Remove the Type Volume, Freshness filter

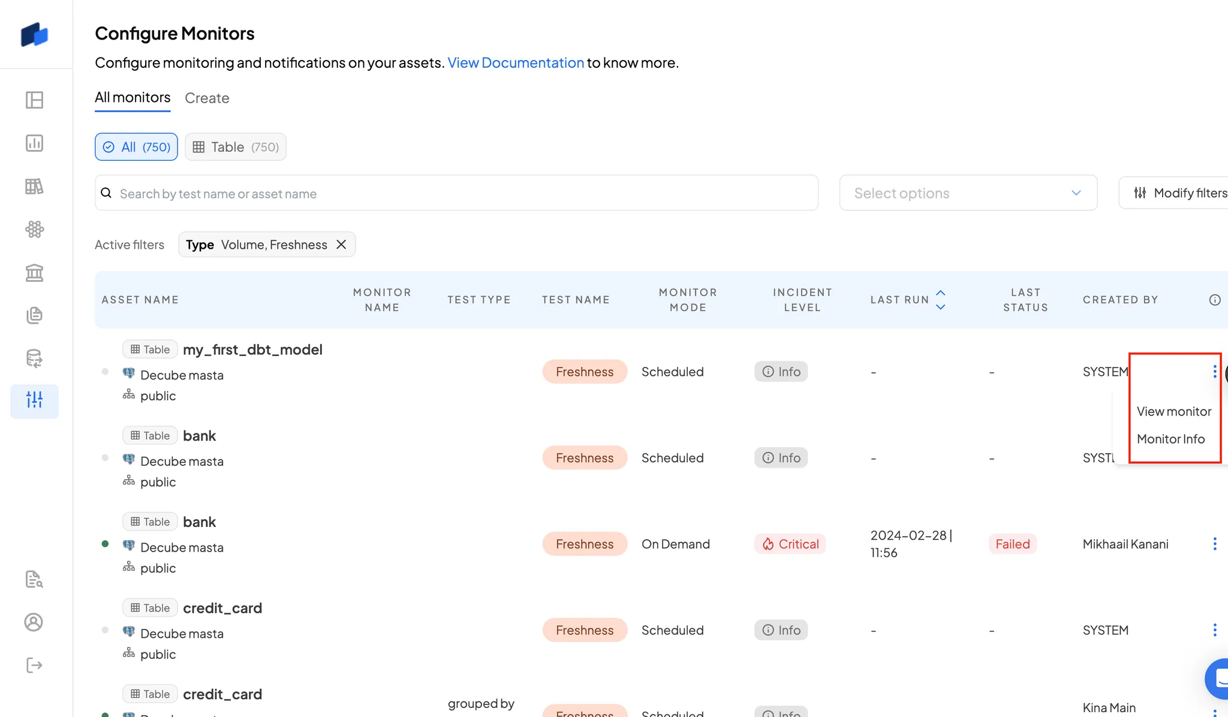(341, 245)
